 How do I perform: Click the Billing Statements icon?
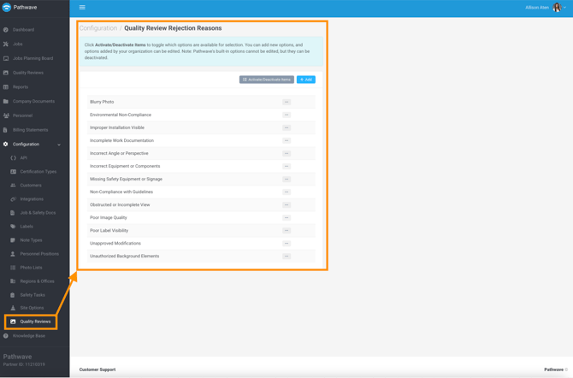pyautogui.click(x=5, y=130)
